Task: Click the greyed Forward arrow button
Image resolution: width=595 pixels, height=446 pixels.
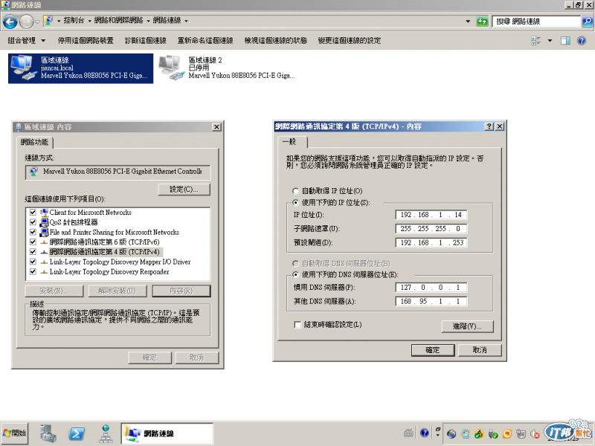Action: [26, 22]
